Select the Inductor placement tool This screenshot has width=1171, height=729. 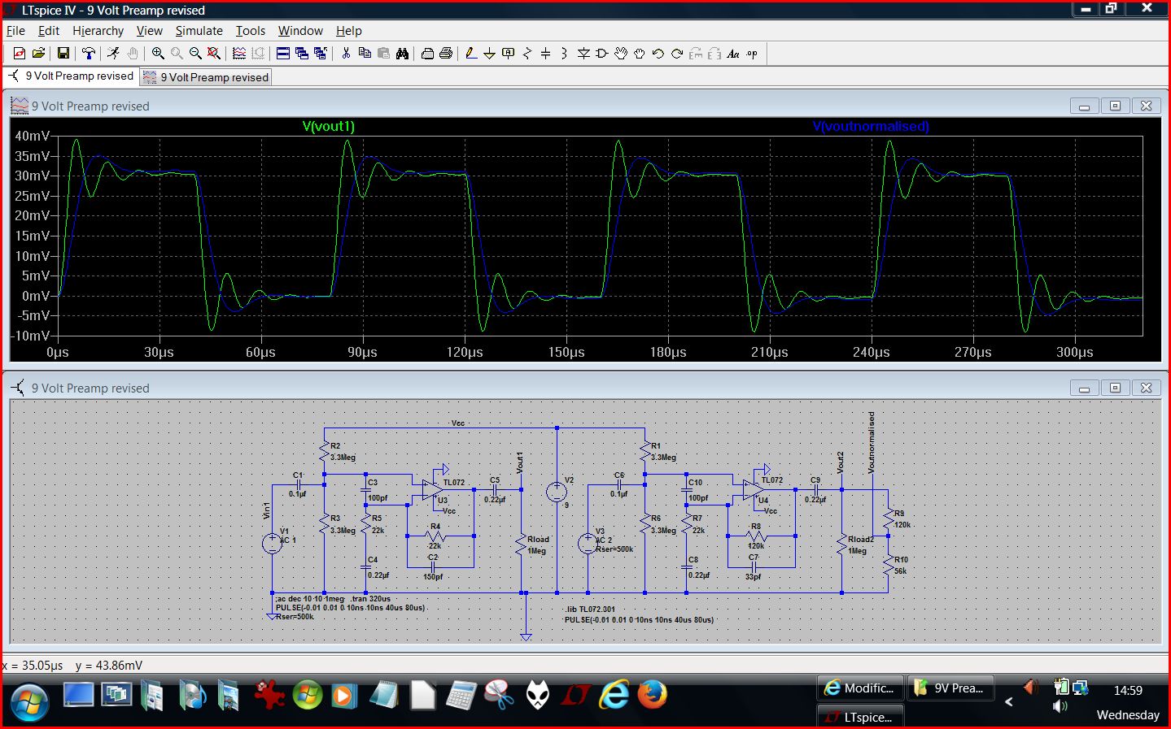pos(564,54)
